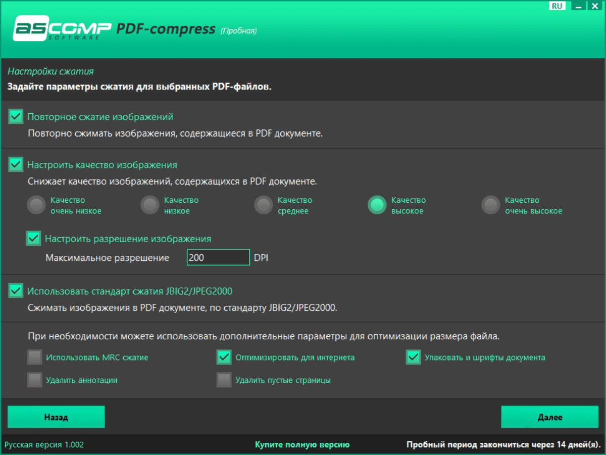606x455 pixels.
Task: Enable 'Удалить аннотации' checkbox
Action: [x=34, y=380]
